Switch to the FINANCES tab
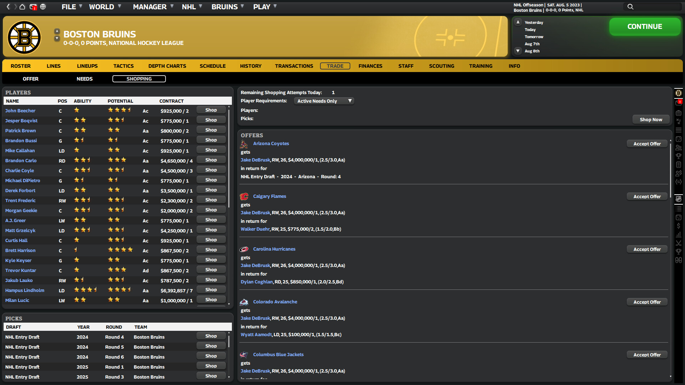The width and height of the screenshot is (685, 385). click(370, 66)
